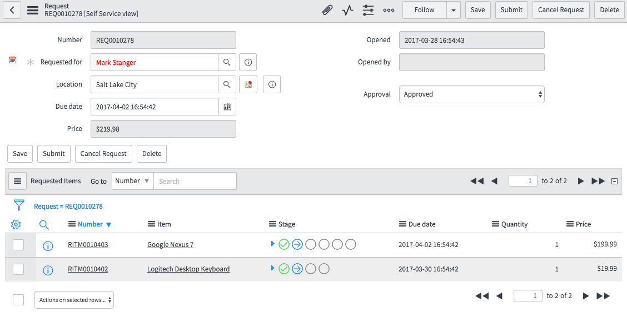The height and width of the screenshot is (312, 627).
Task: Show the Location map icon
Action: point(248,84)
